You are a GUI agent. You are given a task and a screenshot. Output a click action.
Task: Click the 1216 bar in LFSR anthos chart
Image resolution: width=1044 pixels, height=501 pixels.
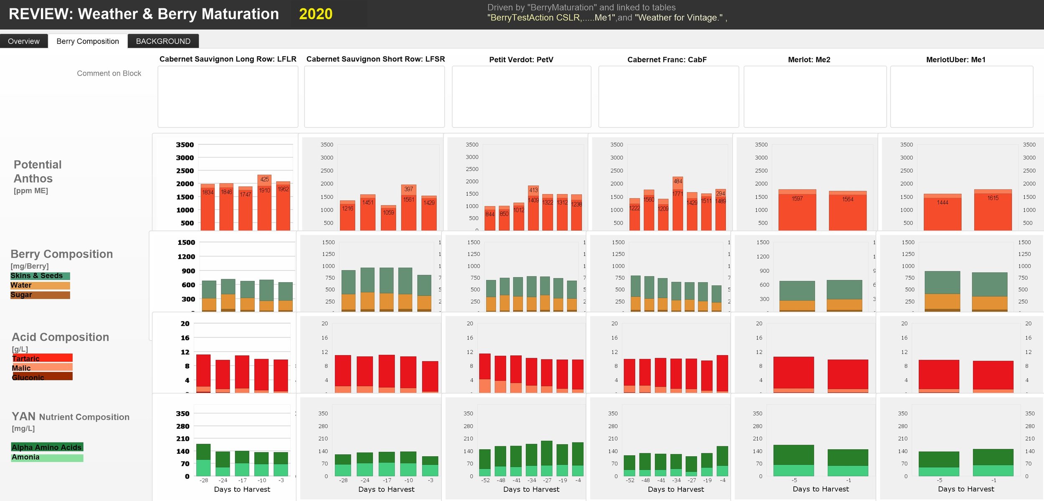pos(347,217)
